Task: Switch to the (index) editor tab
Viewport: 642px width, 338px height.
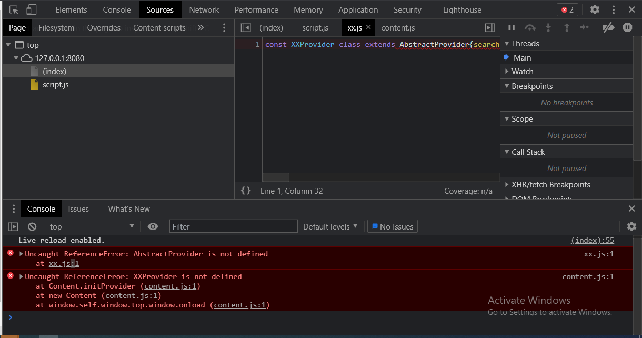Action: pyautogui.click(x=271, y=27)
